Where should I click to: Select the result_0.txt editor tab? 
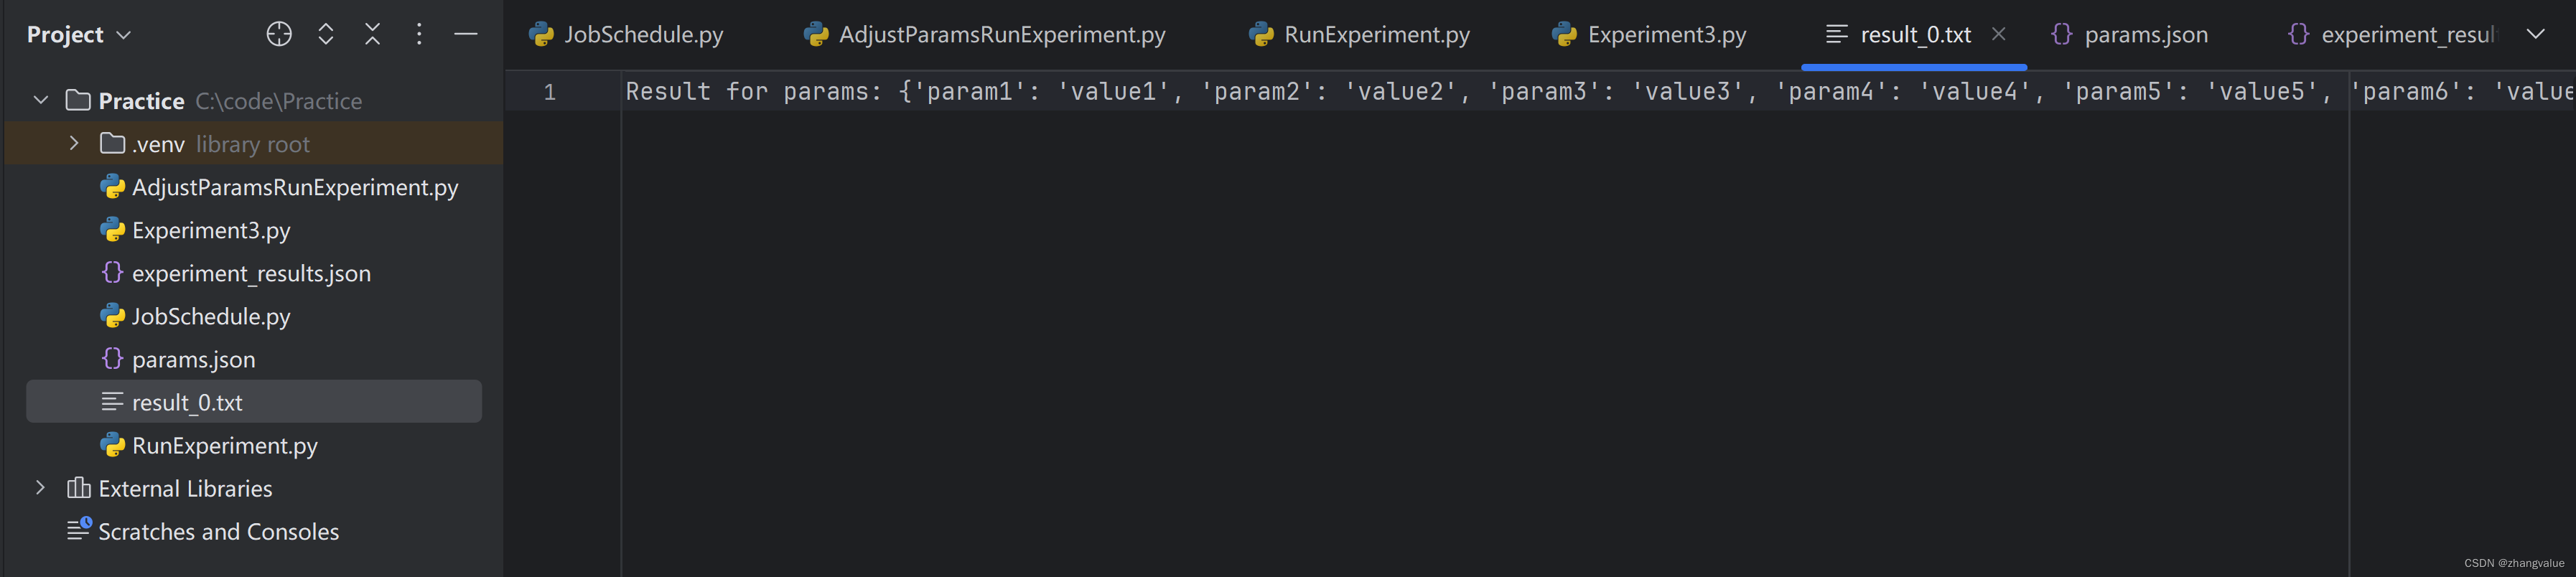click(x=1914, y=34)
